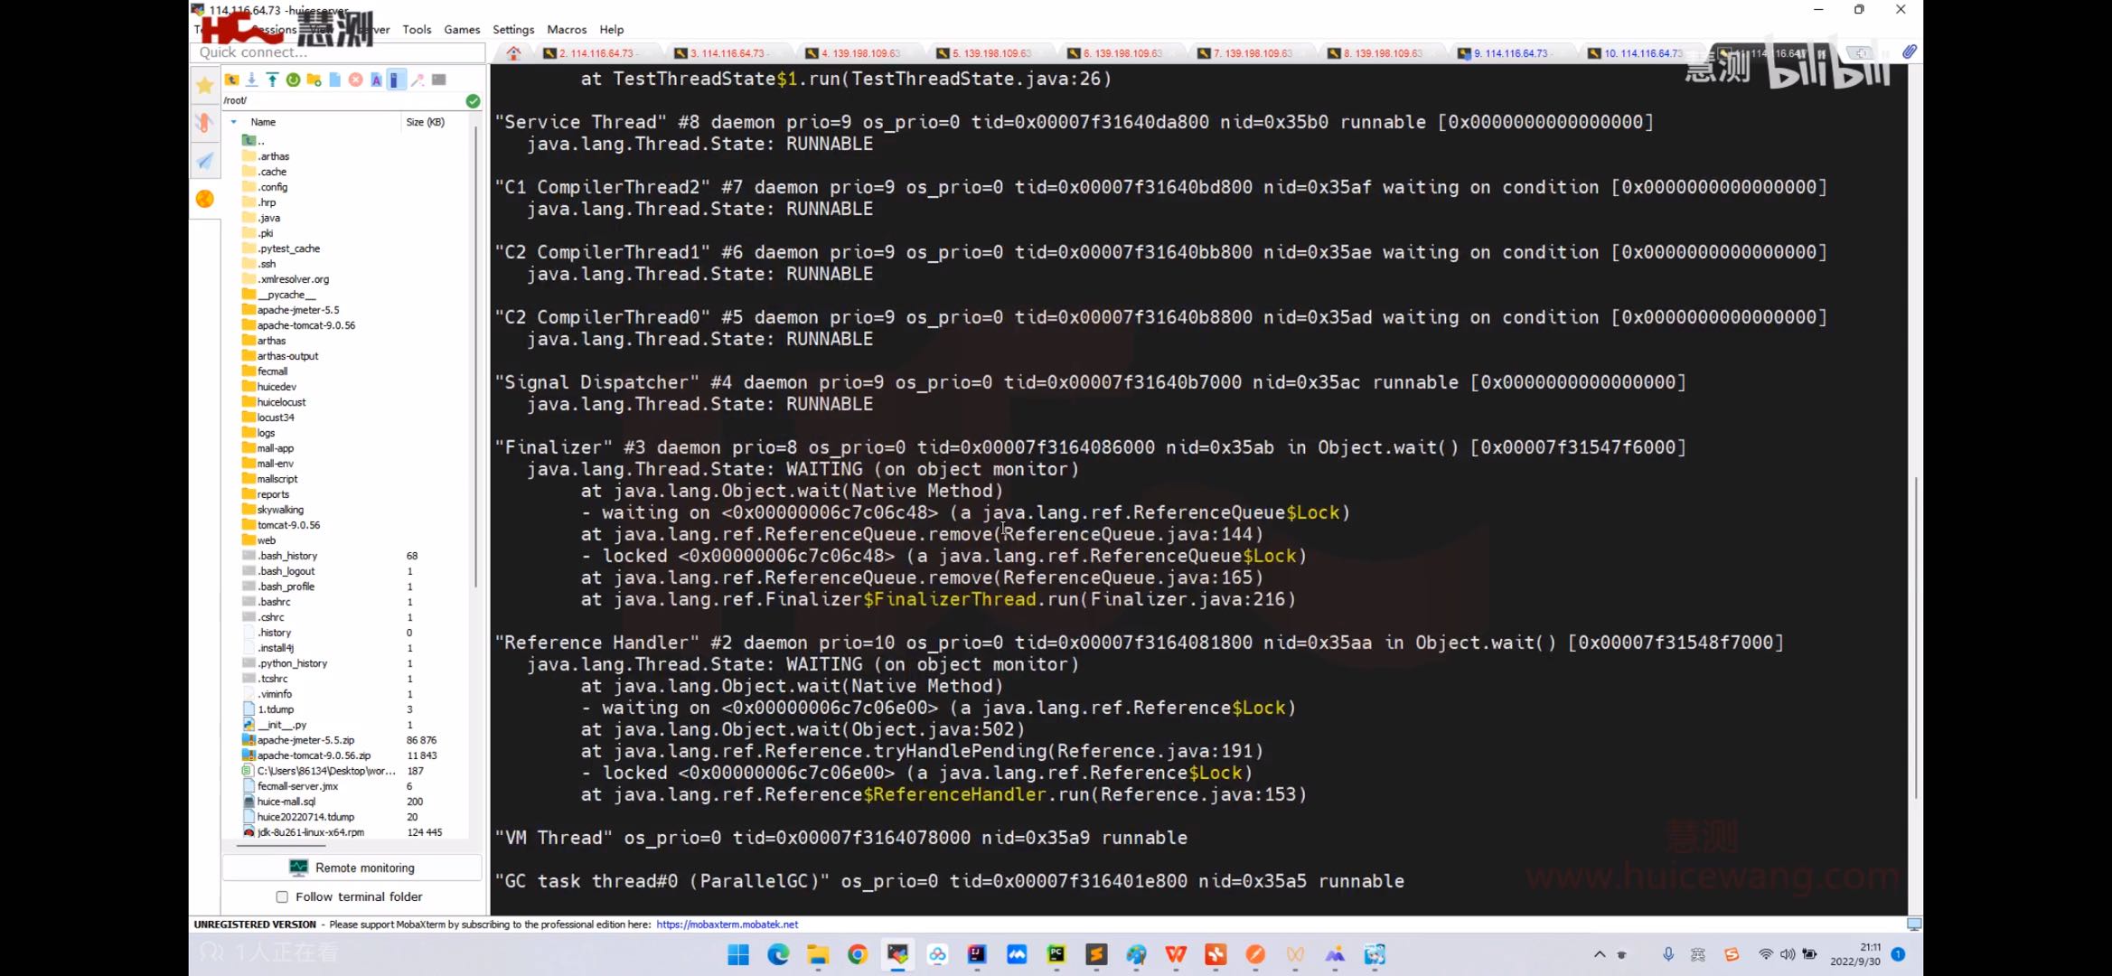The image size is (2112, 976).
Task: Toggle hidden files display icon
Action: point(395,80)
